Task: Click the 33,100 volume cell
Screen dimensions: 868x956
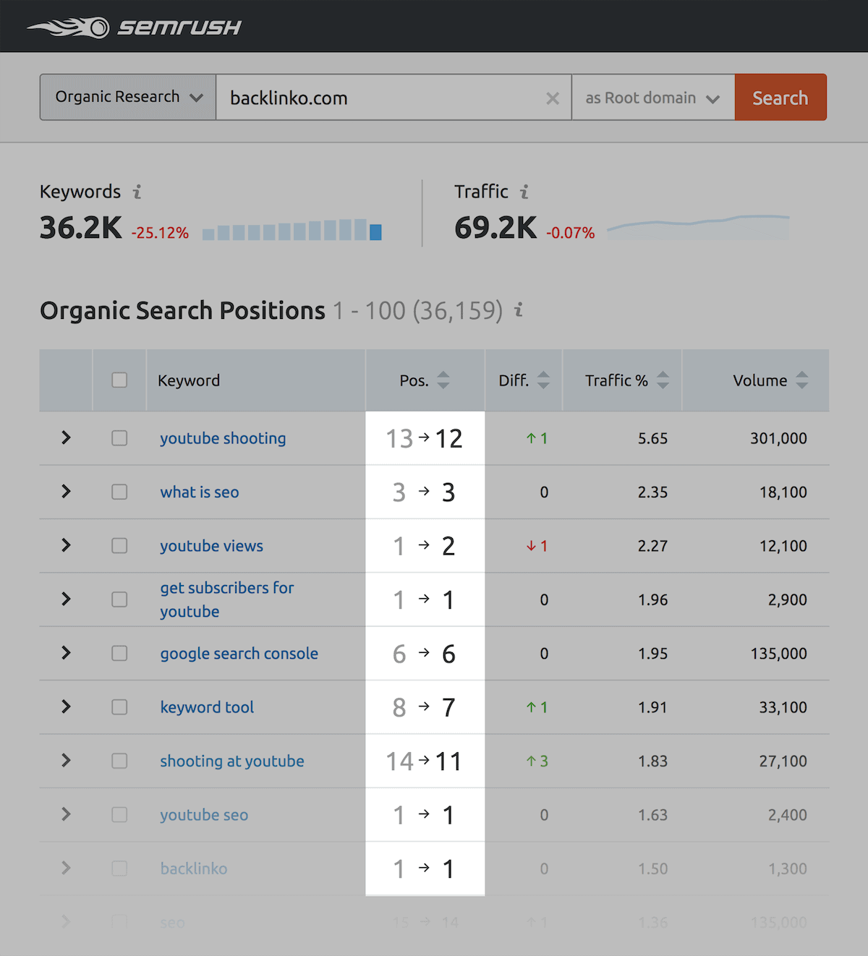Action: 783,707
